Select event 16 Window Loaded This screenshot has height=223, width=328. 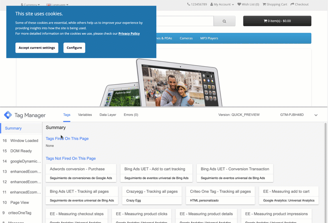point(21,141)
